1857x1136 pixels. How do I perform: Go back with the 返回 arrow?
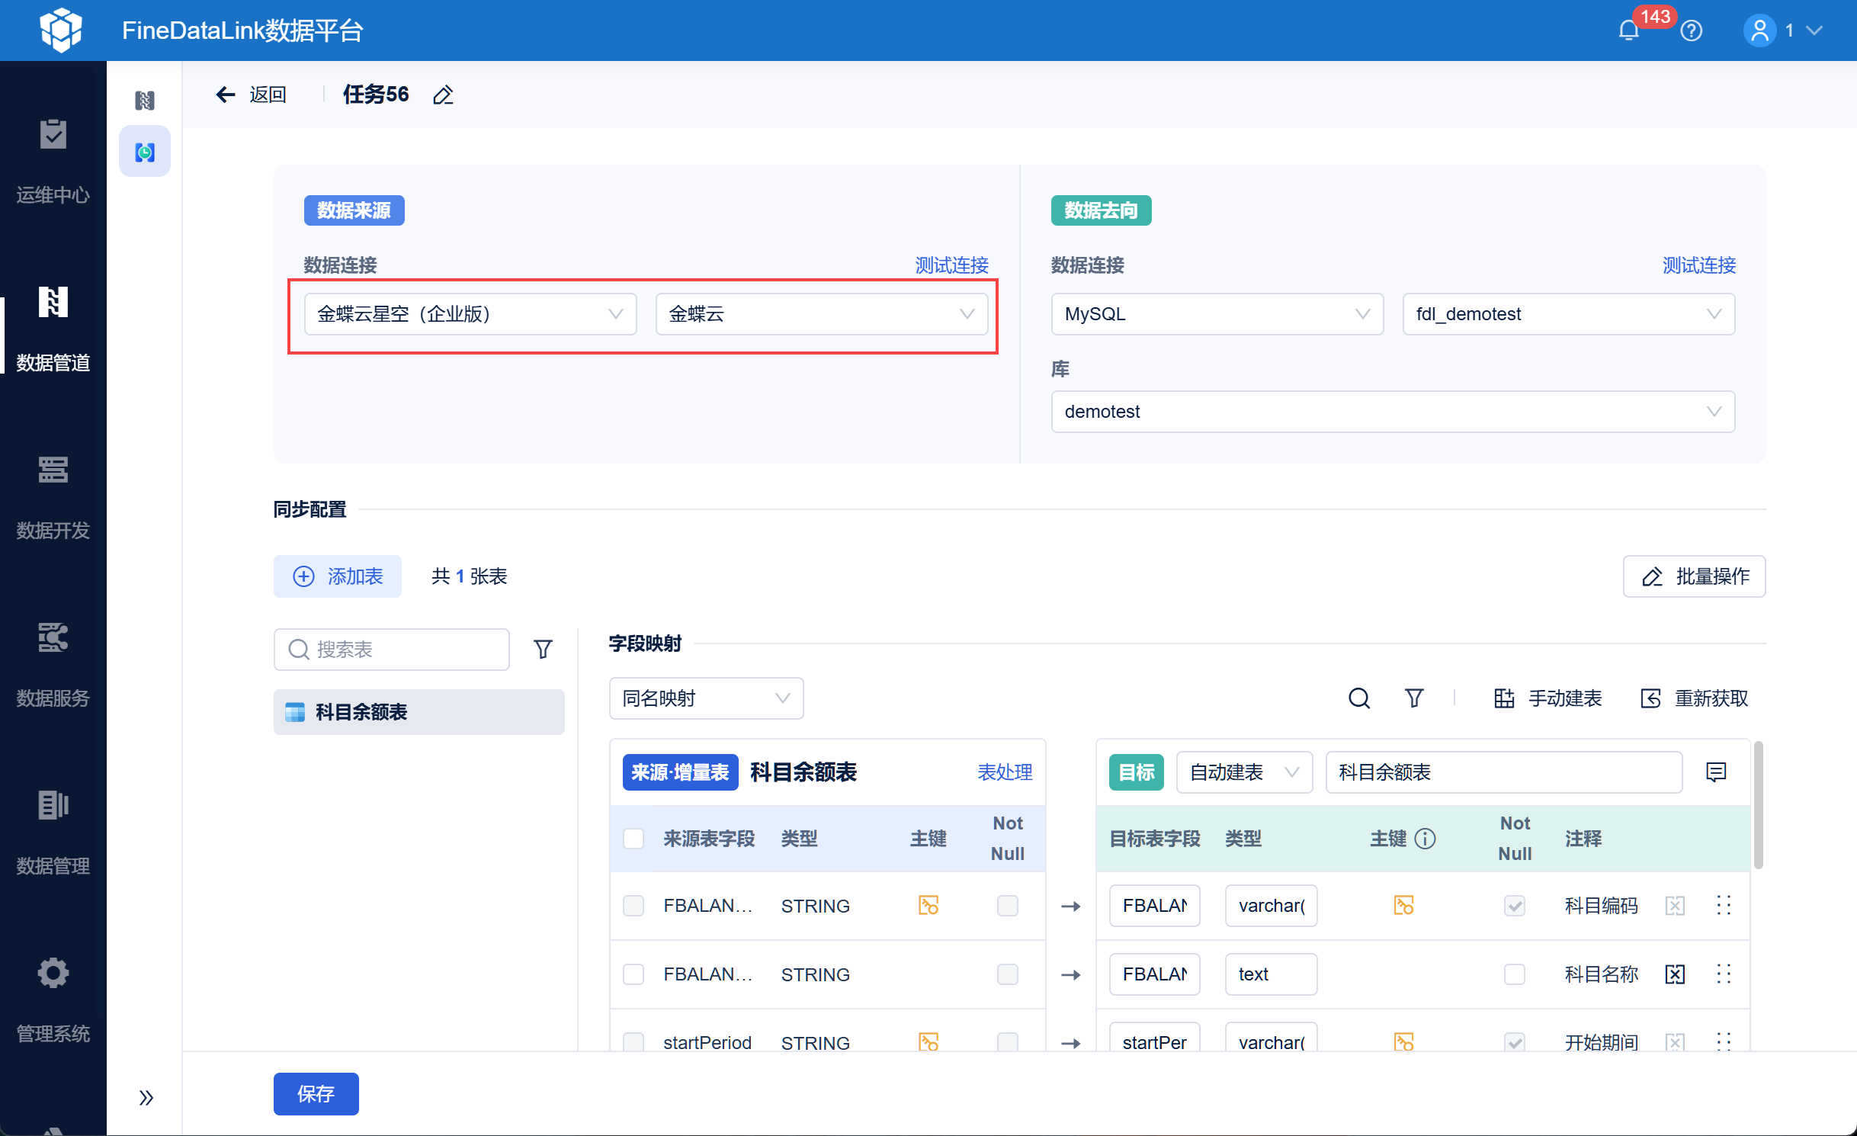pos(251,95)
